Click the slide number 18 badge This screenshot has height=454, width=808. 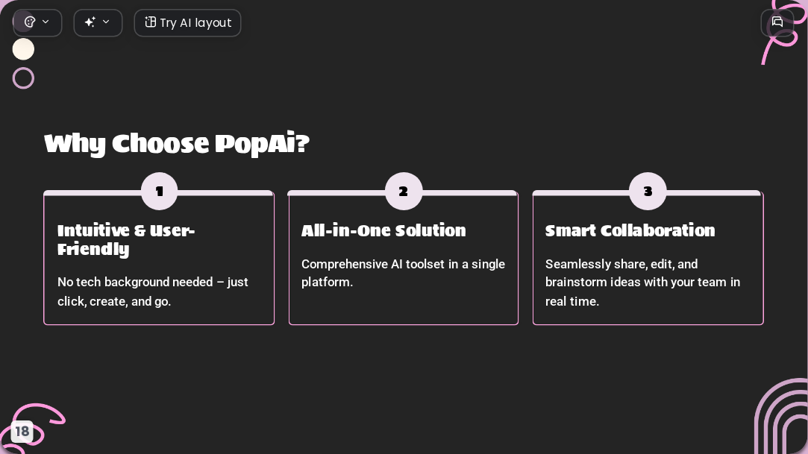click(x=22, y=432)
